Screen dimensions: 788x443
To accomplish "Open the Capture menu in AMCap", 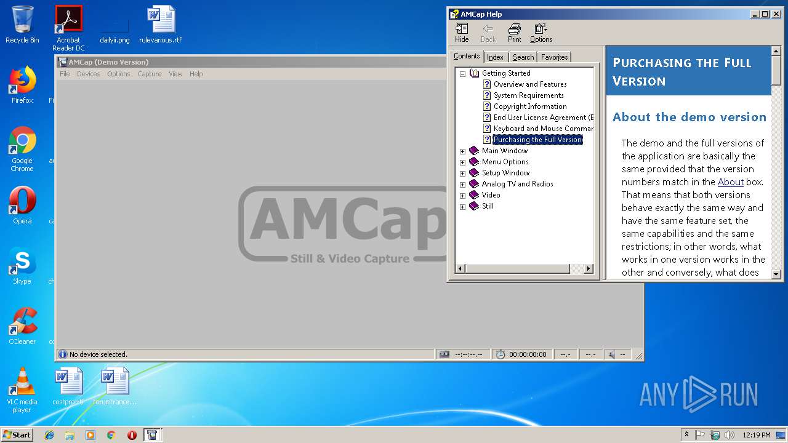I will tap(149, 74).
